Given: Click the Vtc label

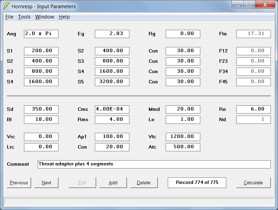Looking at the screenshot, I should tap(152, 137).
